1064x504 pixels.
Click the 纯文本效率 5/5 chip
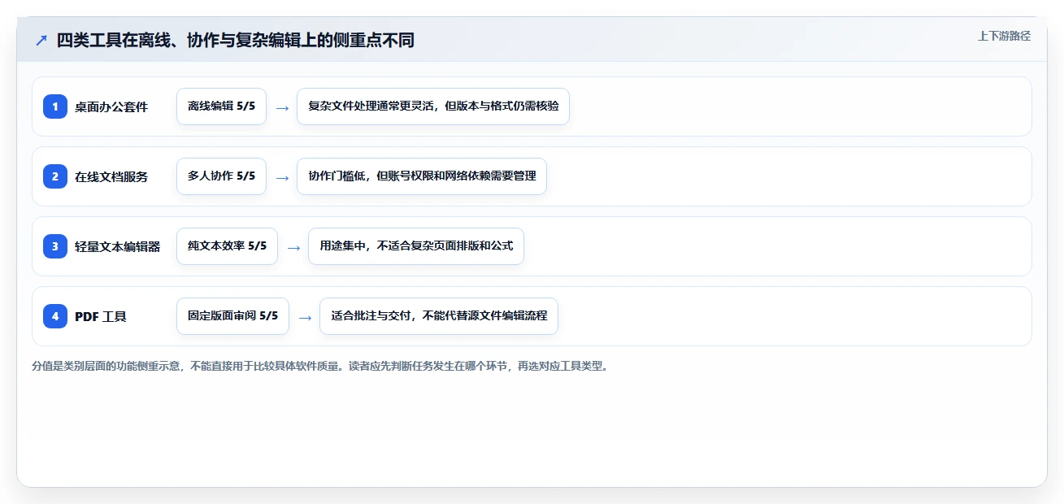point(227,246)
